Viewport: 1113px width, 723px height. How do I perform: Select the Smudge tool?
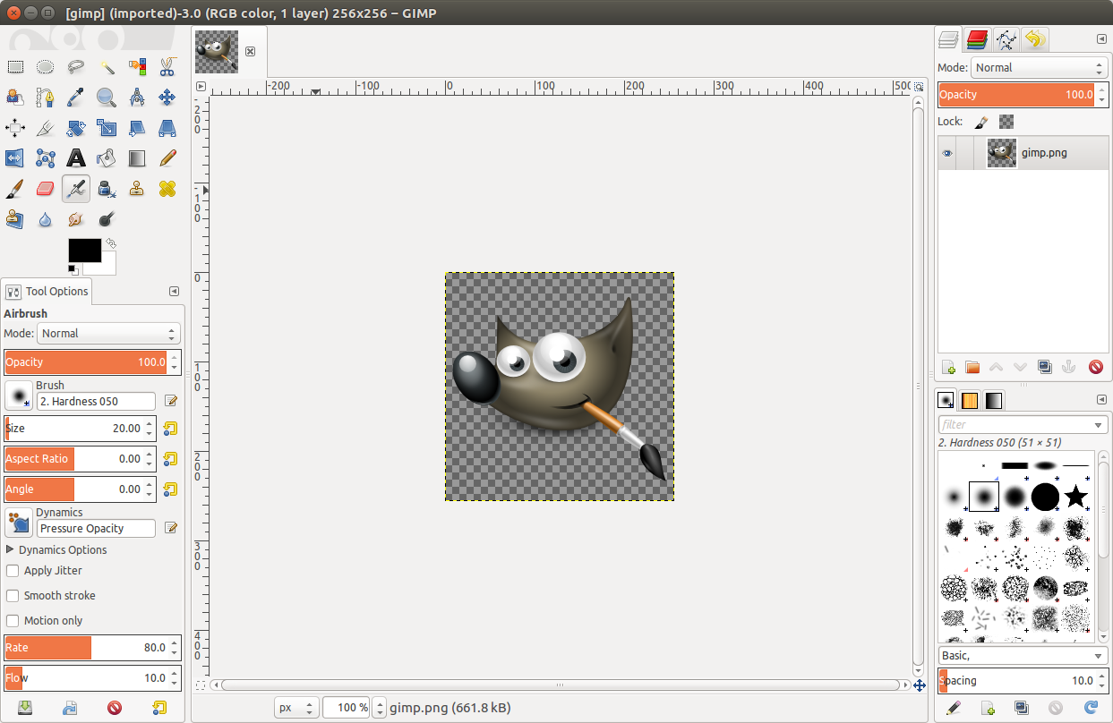(x=76, y=219)
